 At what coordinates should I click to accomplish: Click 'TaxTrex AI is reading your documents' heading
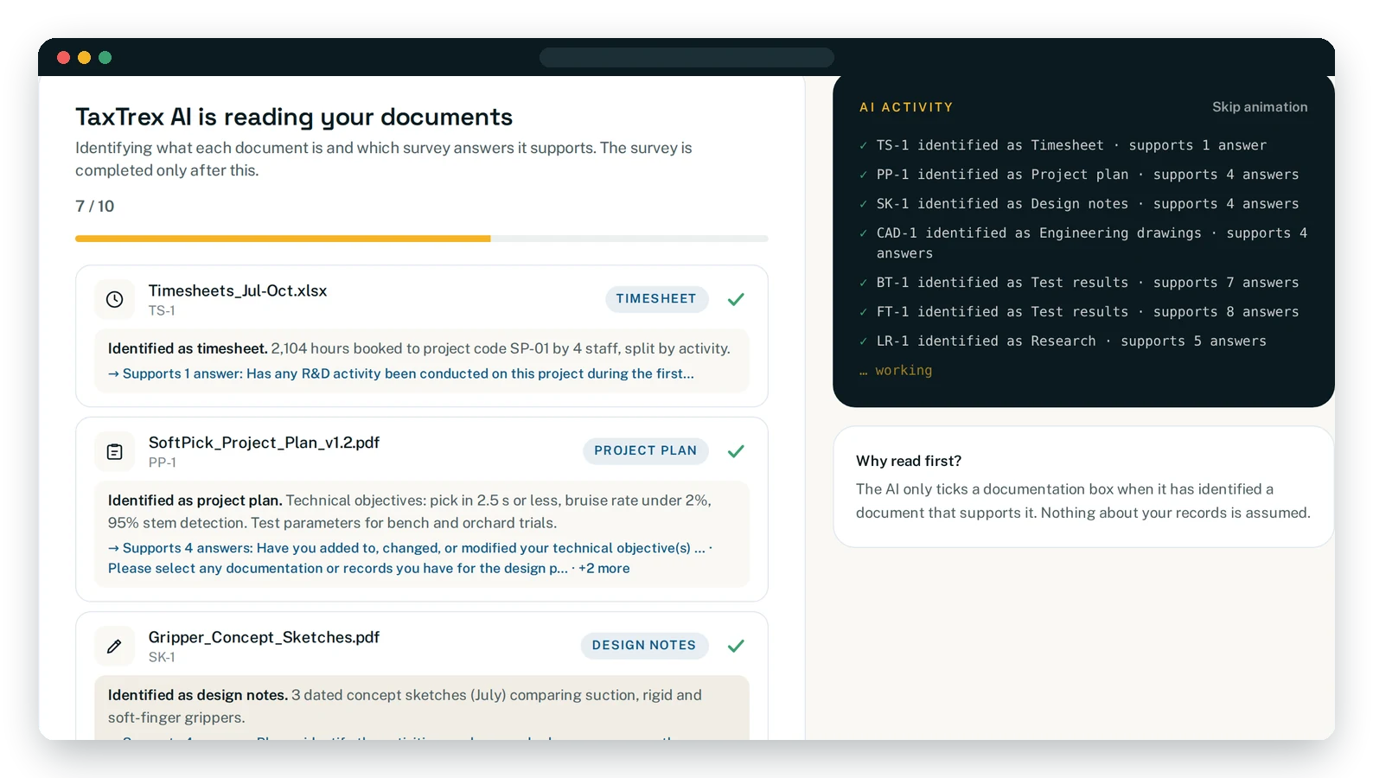294,117
